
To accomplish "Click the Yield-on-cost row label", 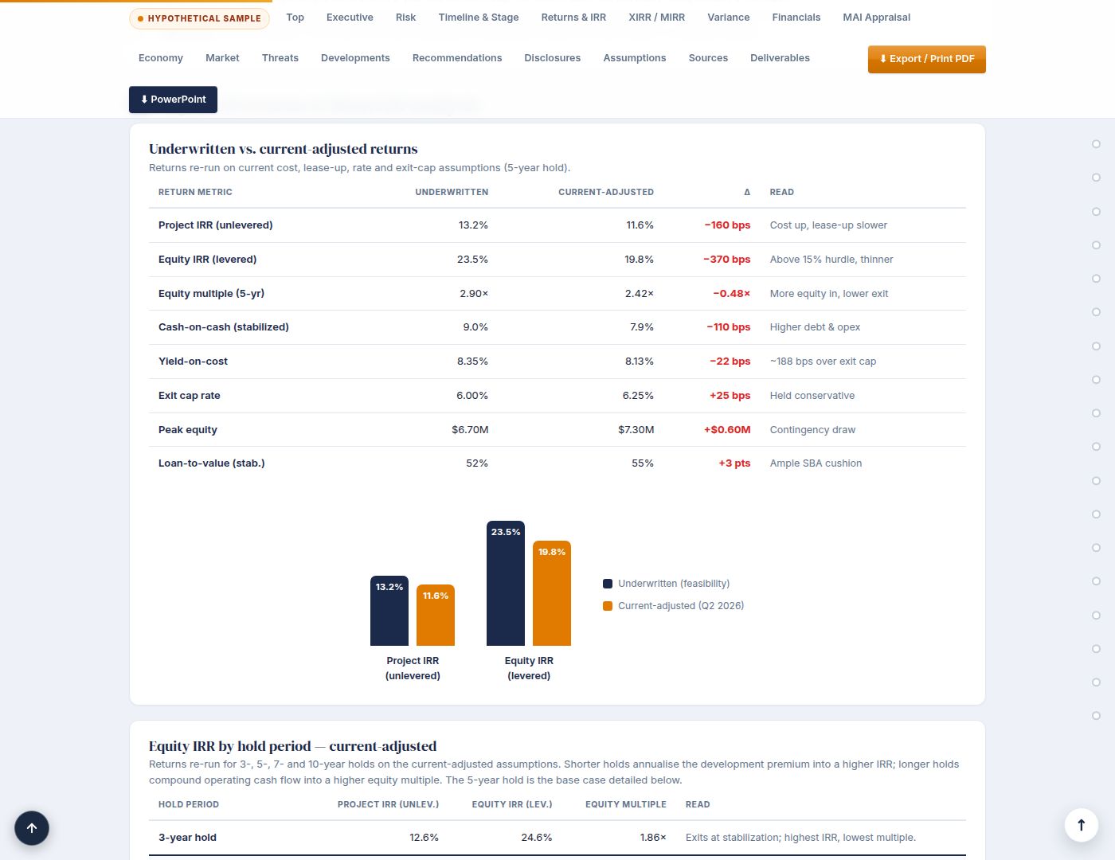I will click(x=193, y=362).
